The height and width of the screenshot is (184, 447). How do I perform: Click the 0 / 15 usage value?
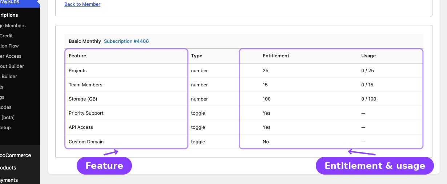(367, 85)
